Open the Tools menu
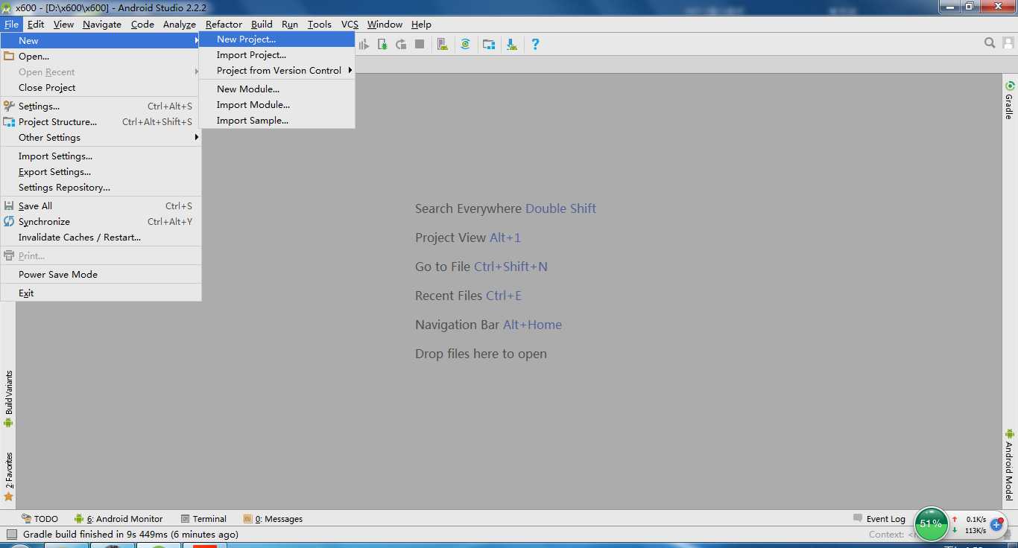 [320, 25]
